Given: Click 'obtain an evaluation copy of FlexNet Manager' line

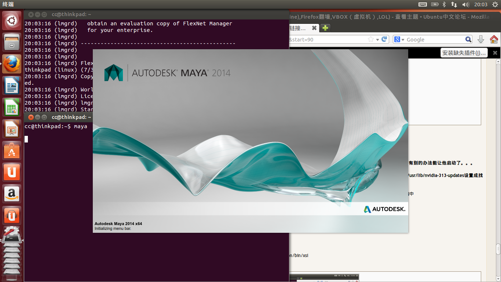Looking at the screenshot, I should (x=160, y=23).
